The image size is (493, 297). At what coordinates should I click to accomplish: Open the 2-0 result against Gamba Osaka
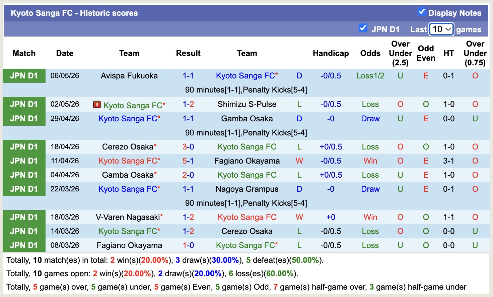[188, 175]
